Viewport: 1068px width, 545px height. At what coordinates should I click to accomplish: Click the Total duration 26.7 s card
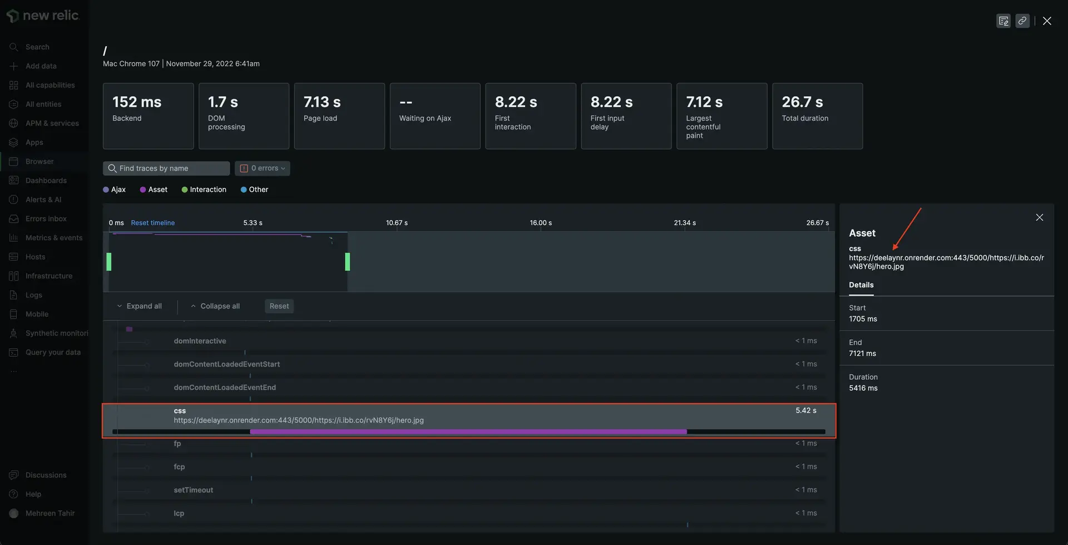point(818,116)
